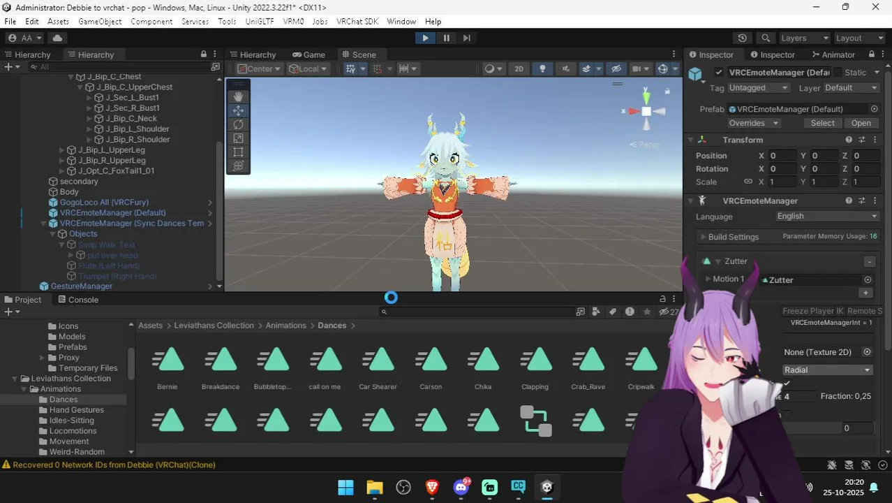Expand the Build Settings foldout
The width and height of the screenshot is (892, 503).
704,237
